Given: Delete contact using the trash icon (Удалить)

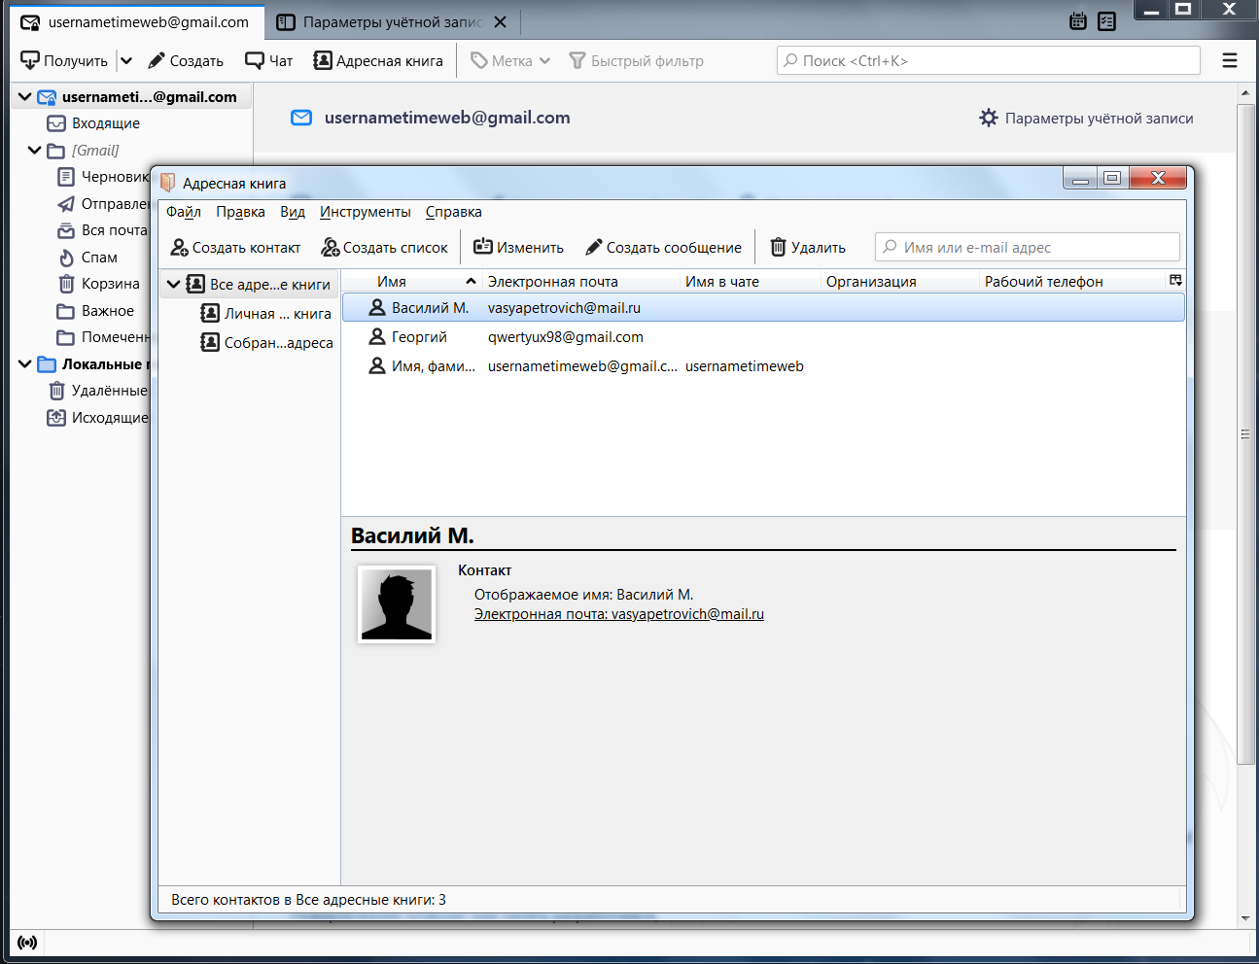Looking at the screenshot, I should coord(778,248).
